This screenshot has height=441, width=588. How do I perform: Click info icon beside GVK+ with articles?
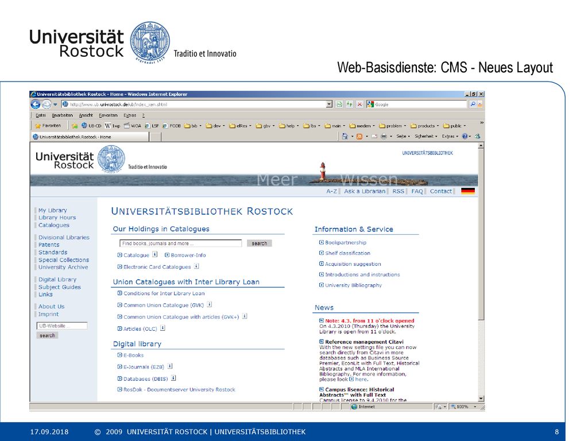pyautogui.click(x=245, y=316)
